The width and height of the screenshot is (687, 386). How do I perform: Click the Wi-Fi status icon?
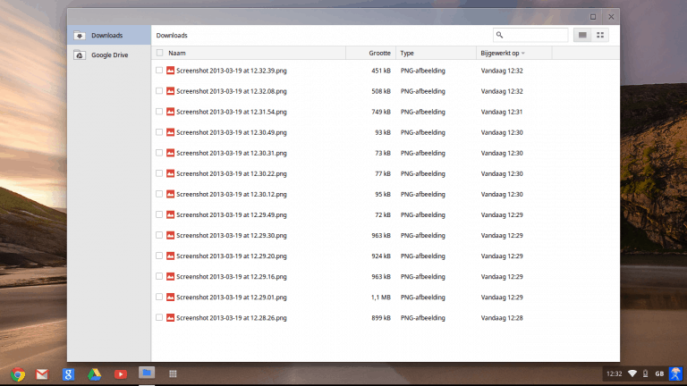coord(632,373)
